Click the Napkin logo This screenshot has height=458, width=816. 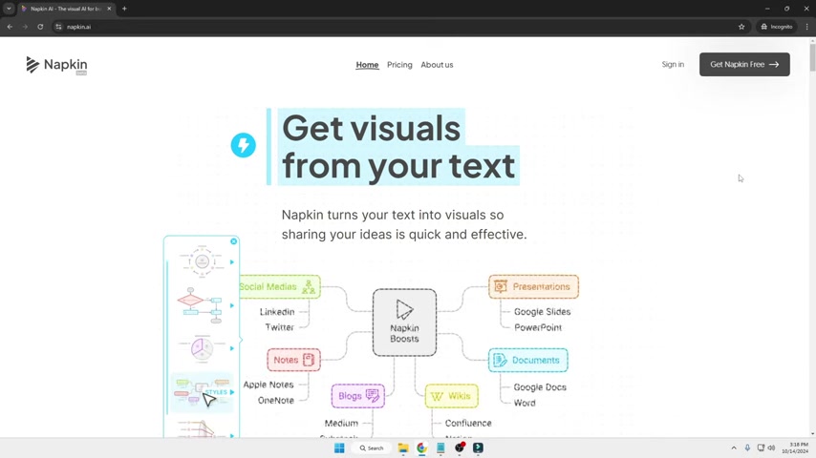click(x=56, y=65)
